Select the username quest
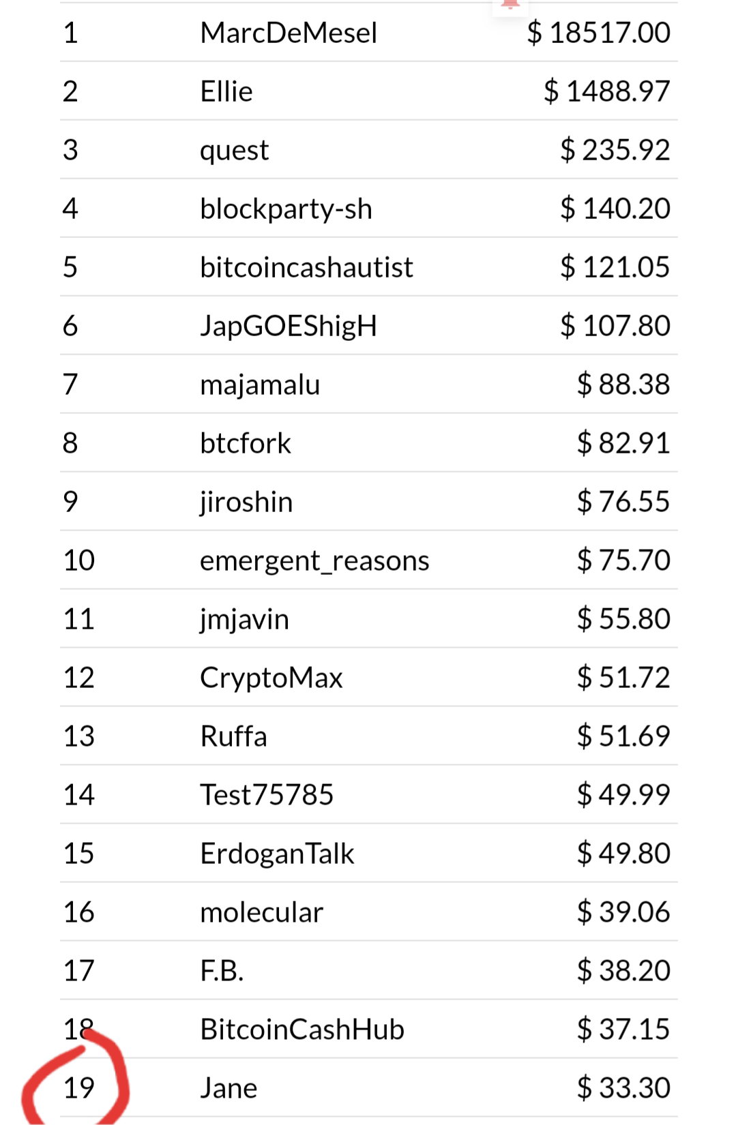This screenshot has height=1125, width=734. tap(235, 151)
